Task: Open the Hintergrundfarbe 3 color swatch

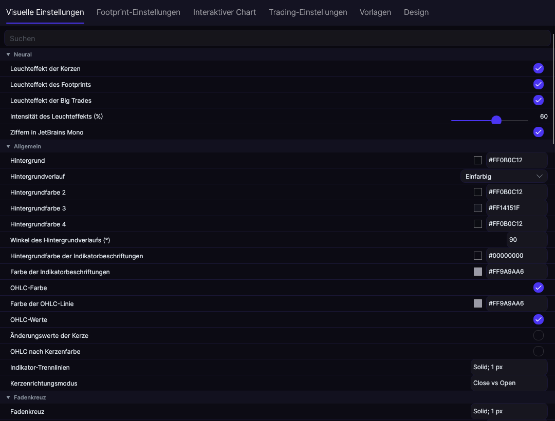Action: 478,208
